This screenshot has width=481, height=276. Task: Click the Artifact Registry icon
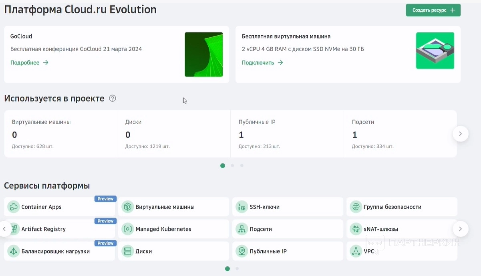[x=14, y=229]
